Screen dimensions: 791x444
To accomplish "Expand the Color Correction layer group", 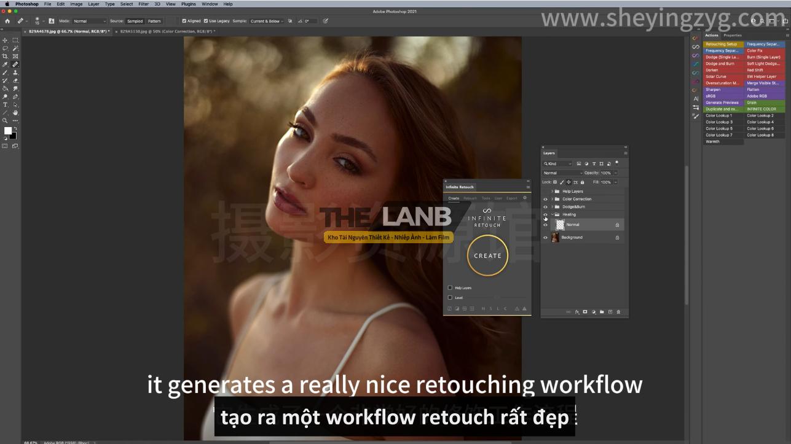I will tap(552, 199).
